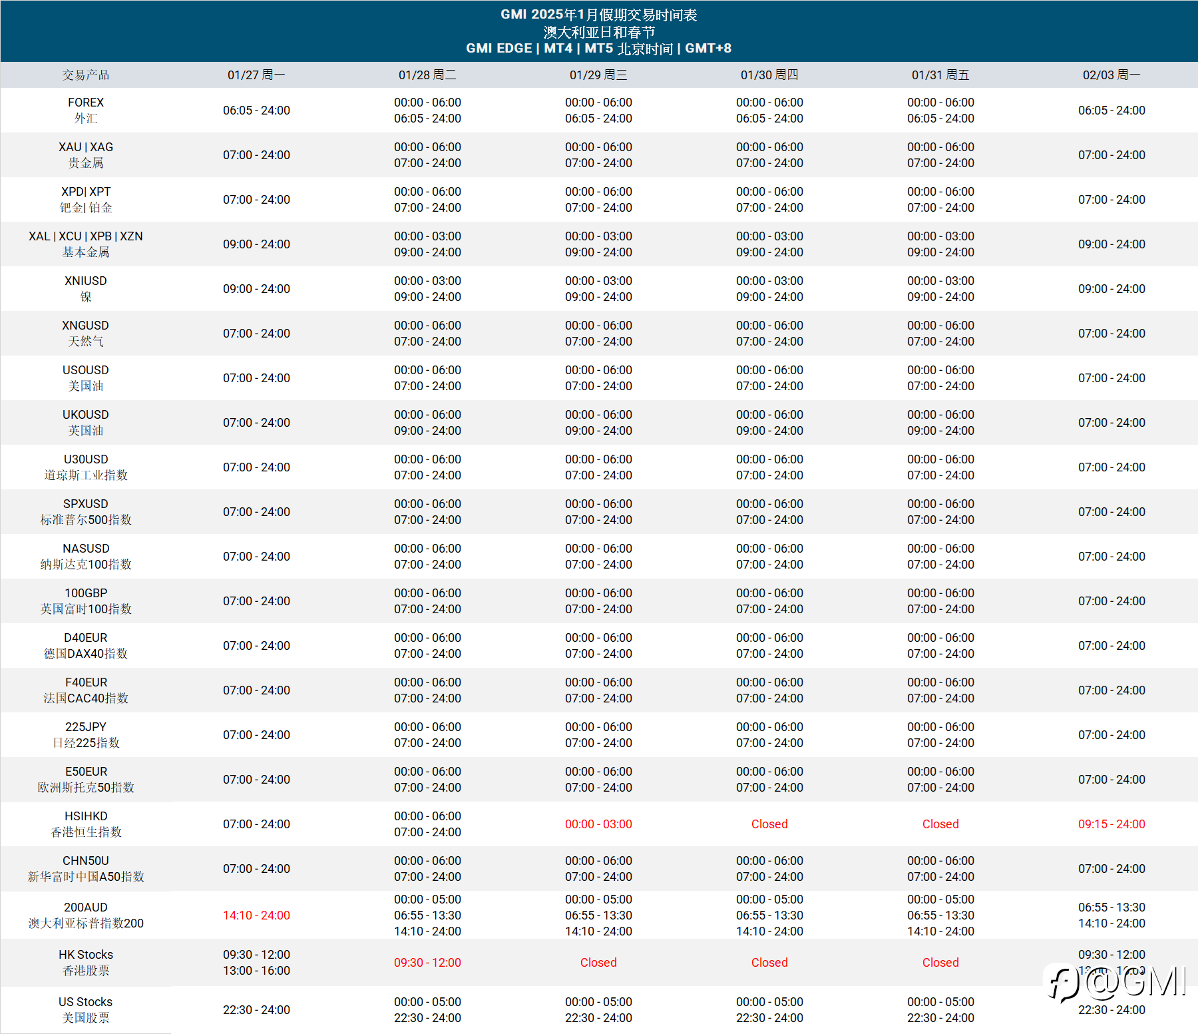Click the E50EUR 欧洲斯托克50指数 label
The width and height of the screenshot is (1198, 1034).
click(86, 780)
